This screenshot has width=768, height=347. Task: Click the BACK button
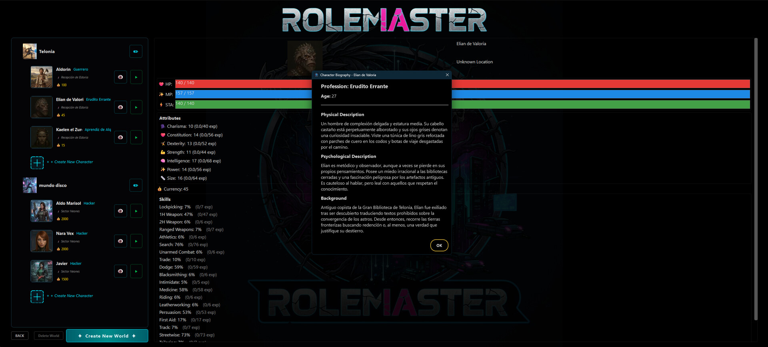point(20,336)
